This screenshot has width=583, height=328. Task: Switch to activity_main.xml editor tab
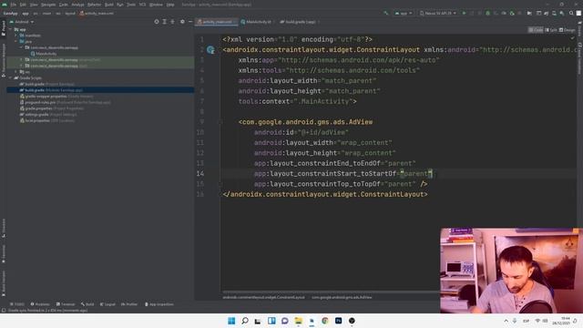click(217, 22)
